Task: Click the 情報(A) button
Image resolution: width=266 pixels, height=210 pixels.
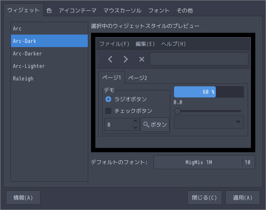Action: [x=23, y=197]
